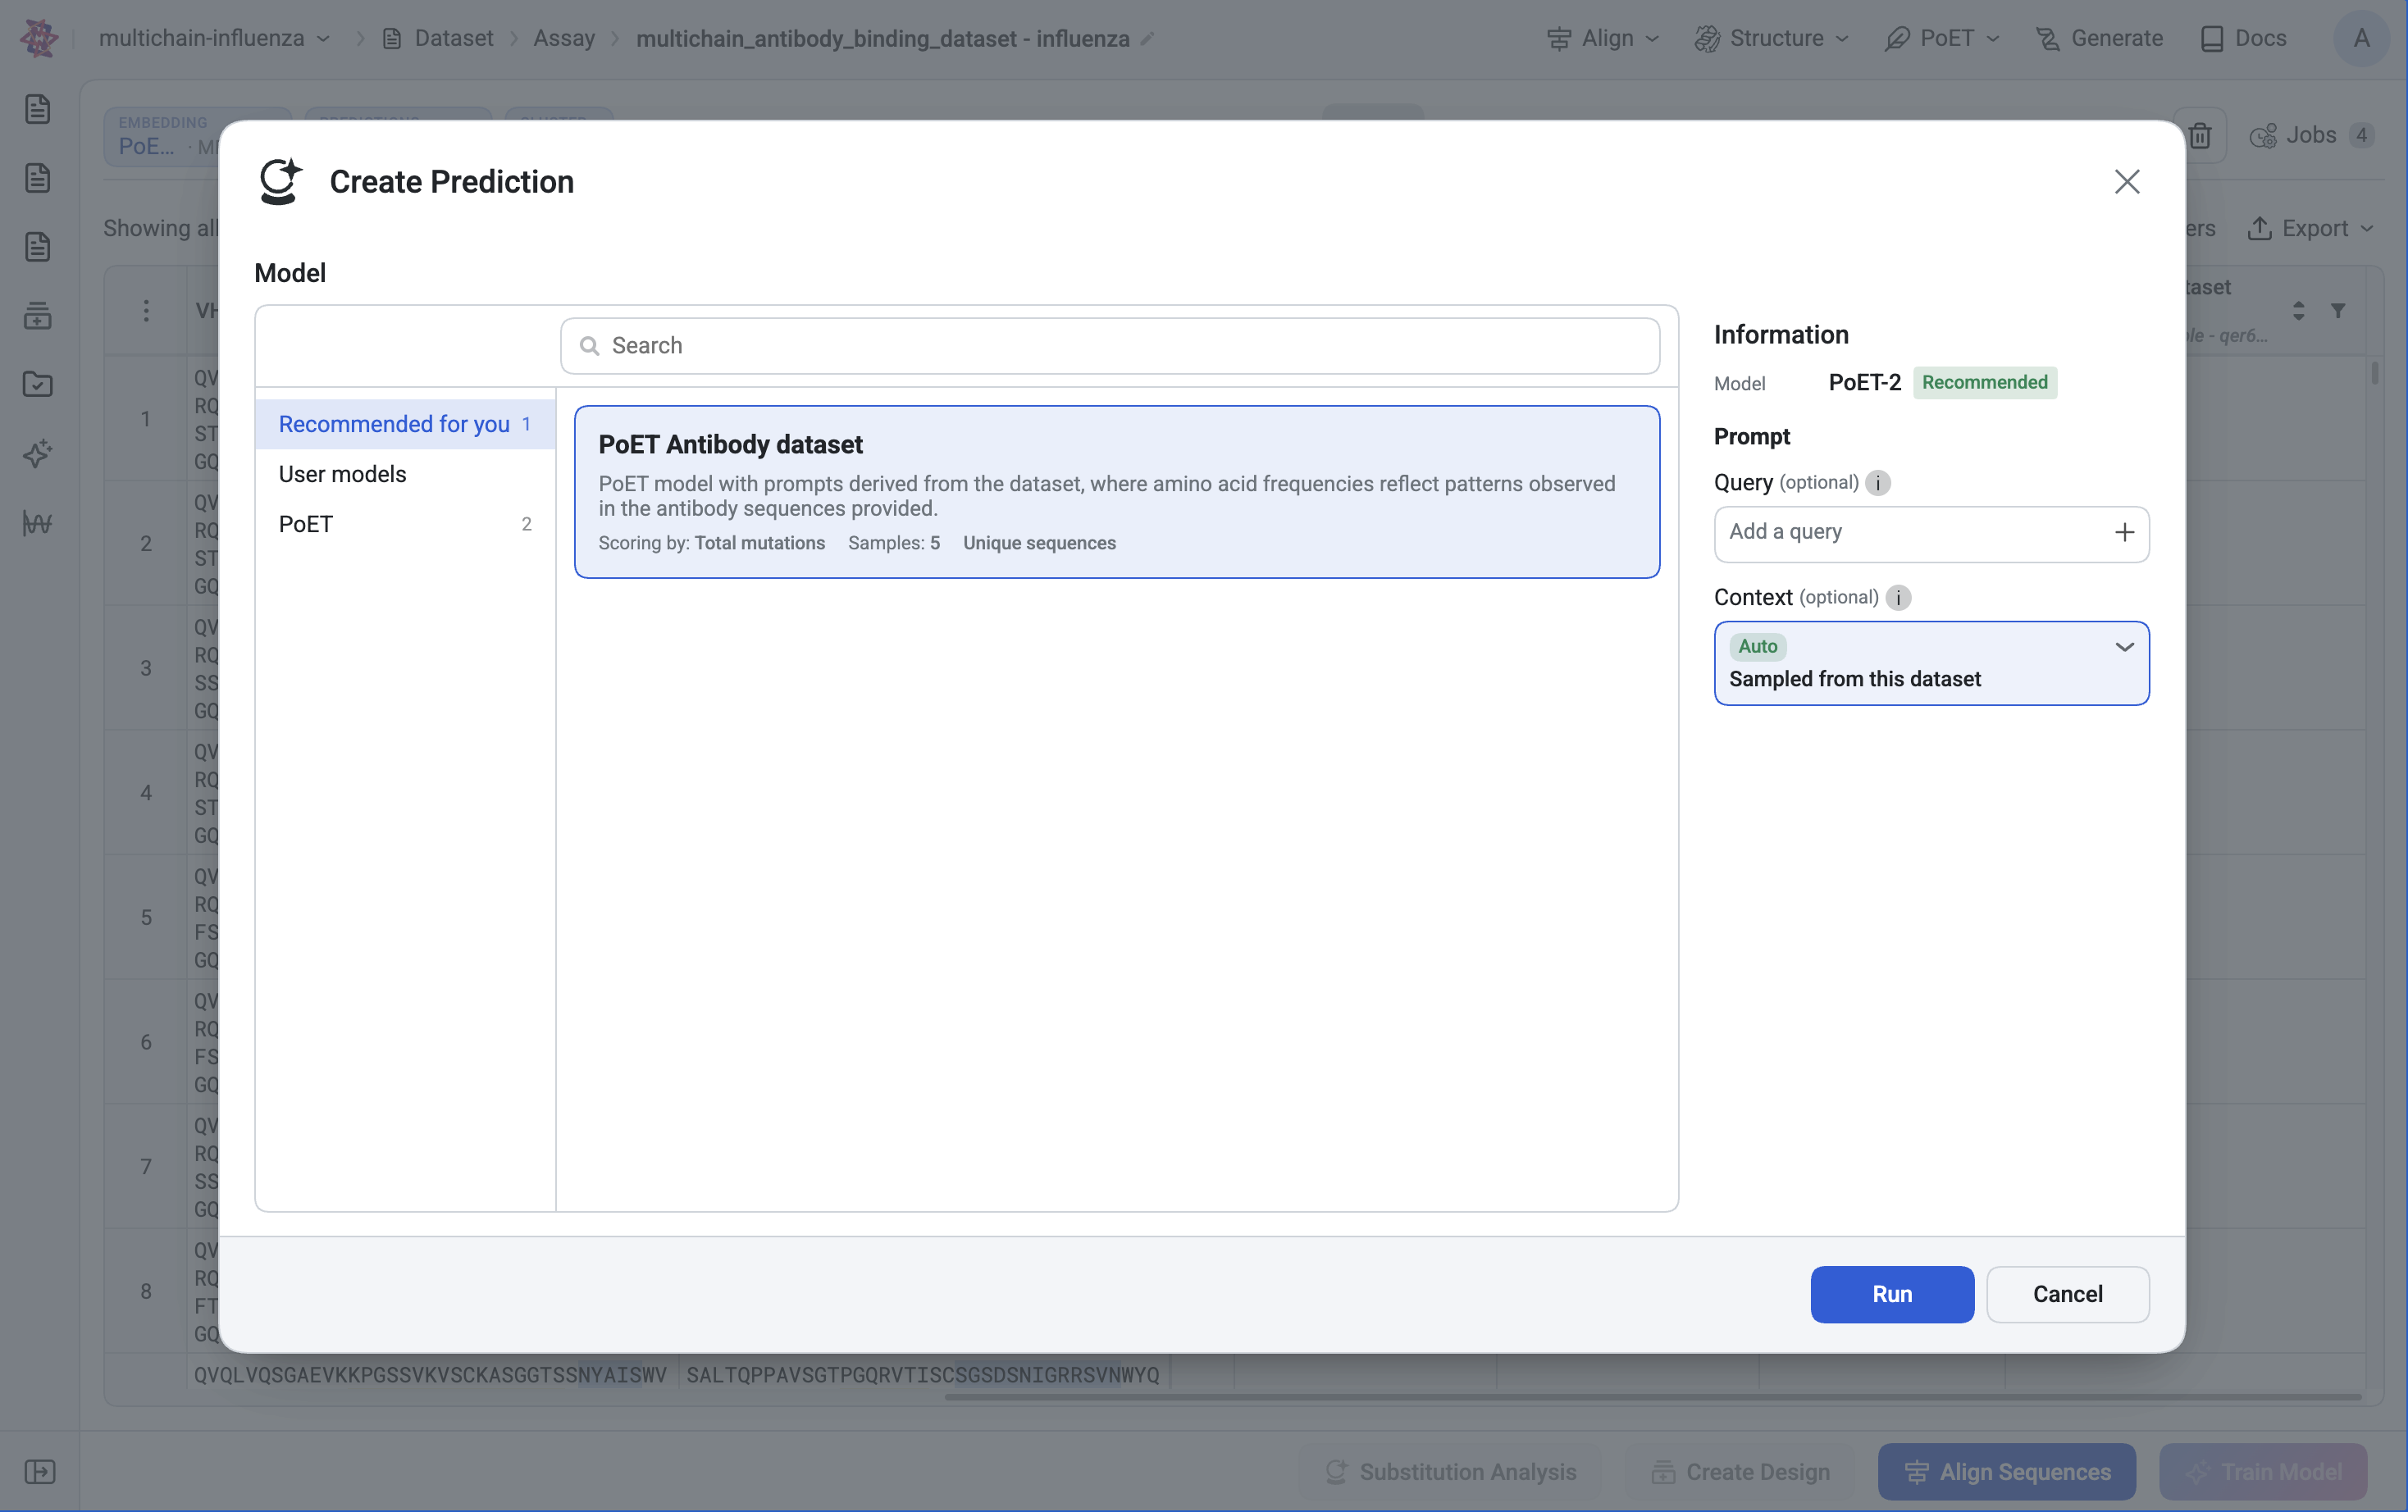Screen dimensions: 2408x1512
Task: Click the horizontal table scrollbar
Action: (1652, 1397)
